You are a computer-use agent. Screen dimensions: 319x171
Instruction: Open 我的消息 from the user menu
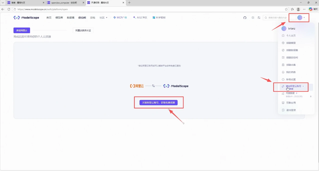[290, 72]
